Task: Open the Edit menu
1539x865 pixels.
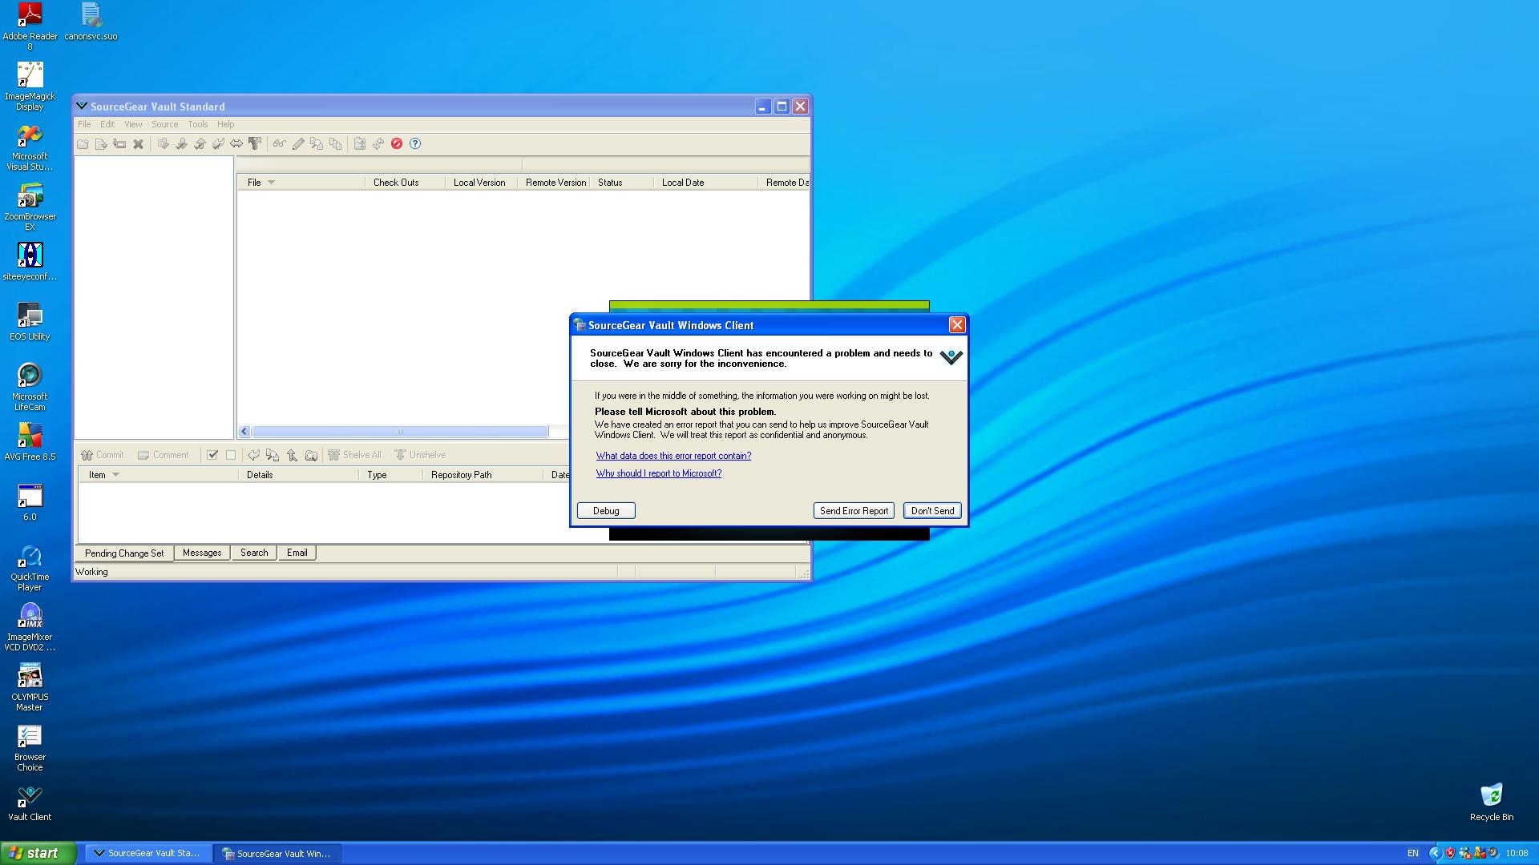Action: click(x=107, y=124)
